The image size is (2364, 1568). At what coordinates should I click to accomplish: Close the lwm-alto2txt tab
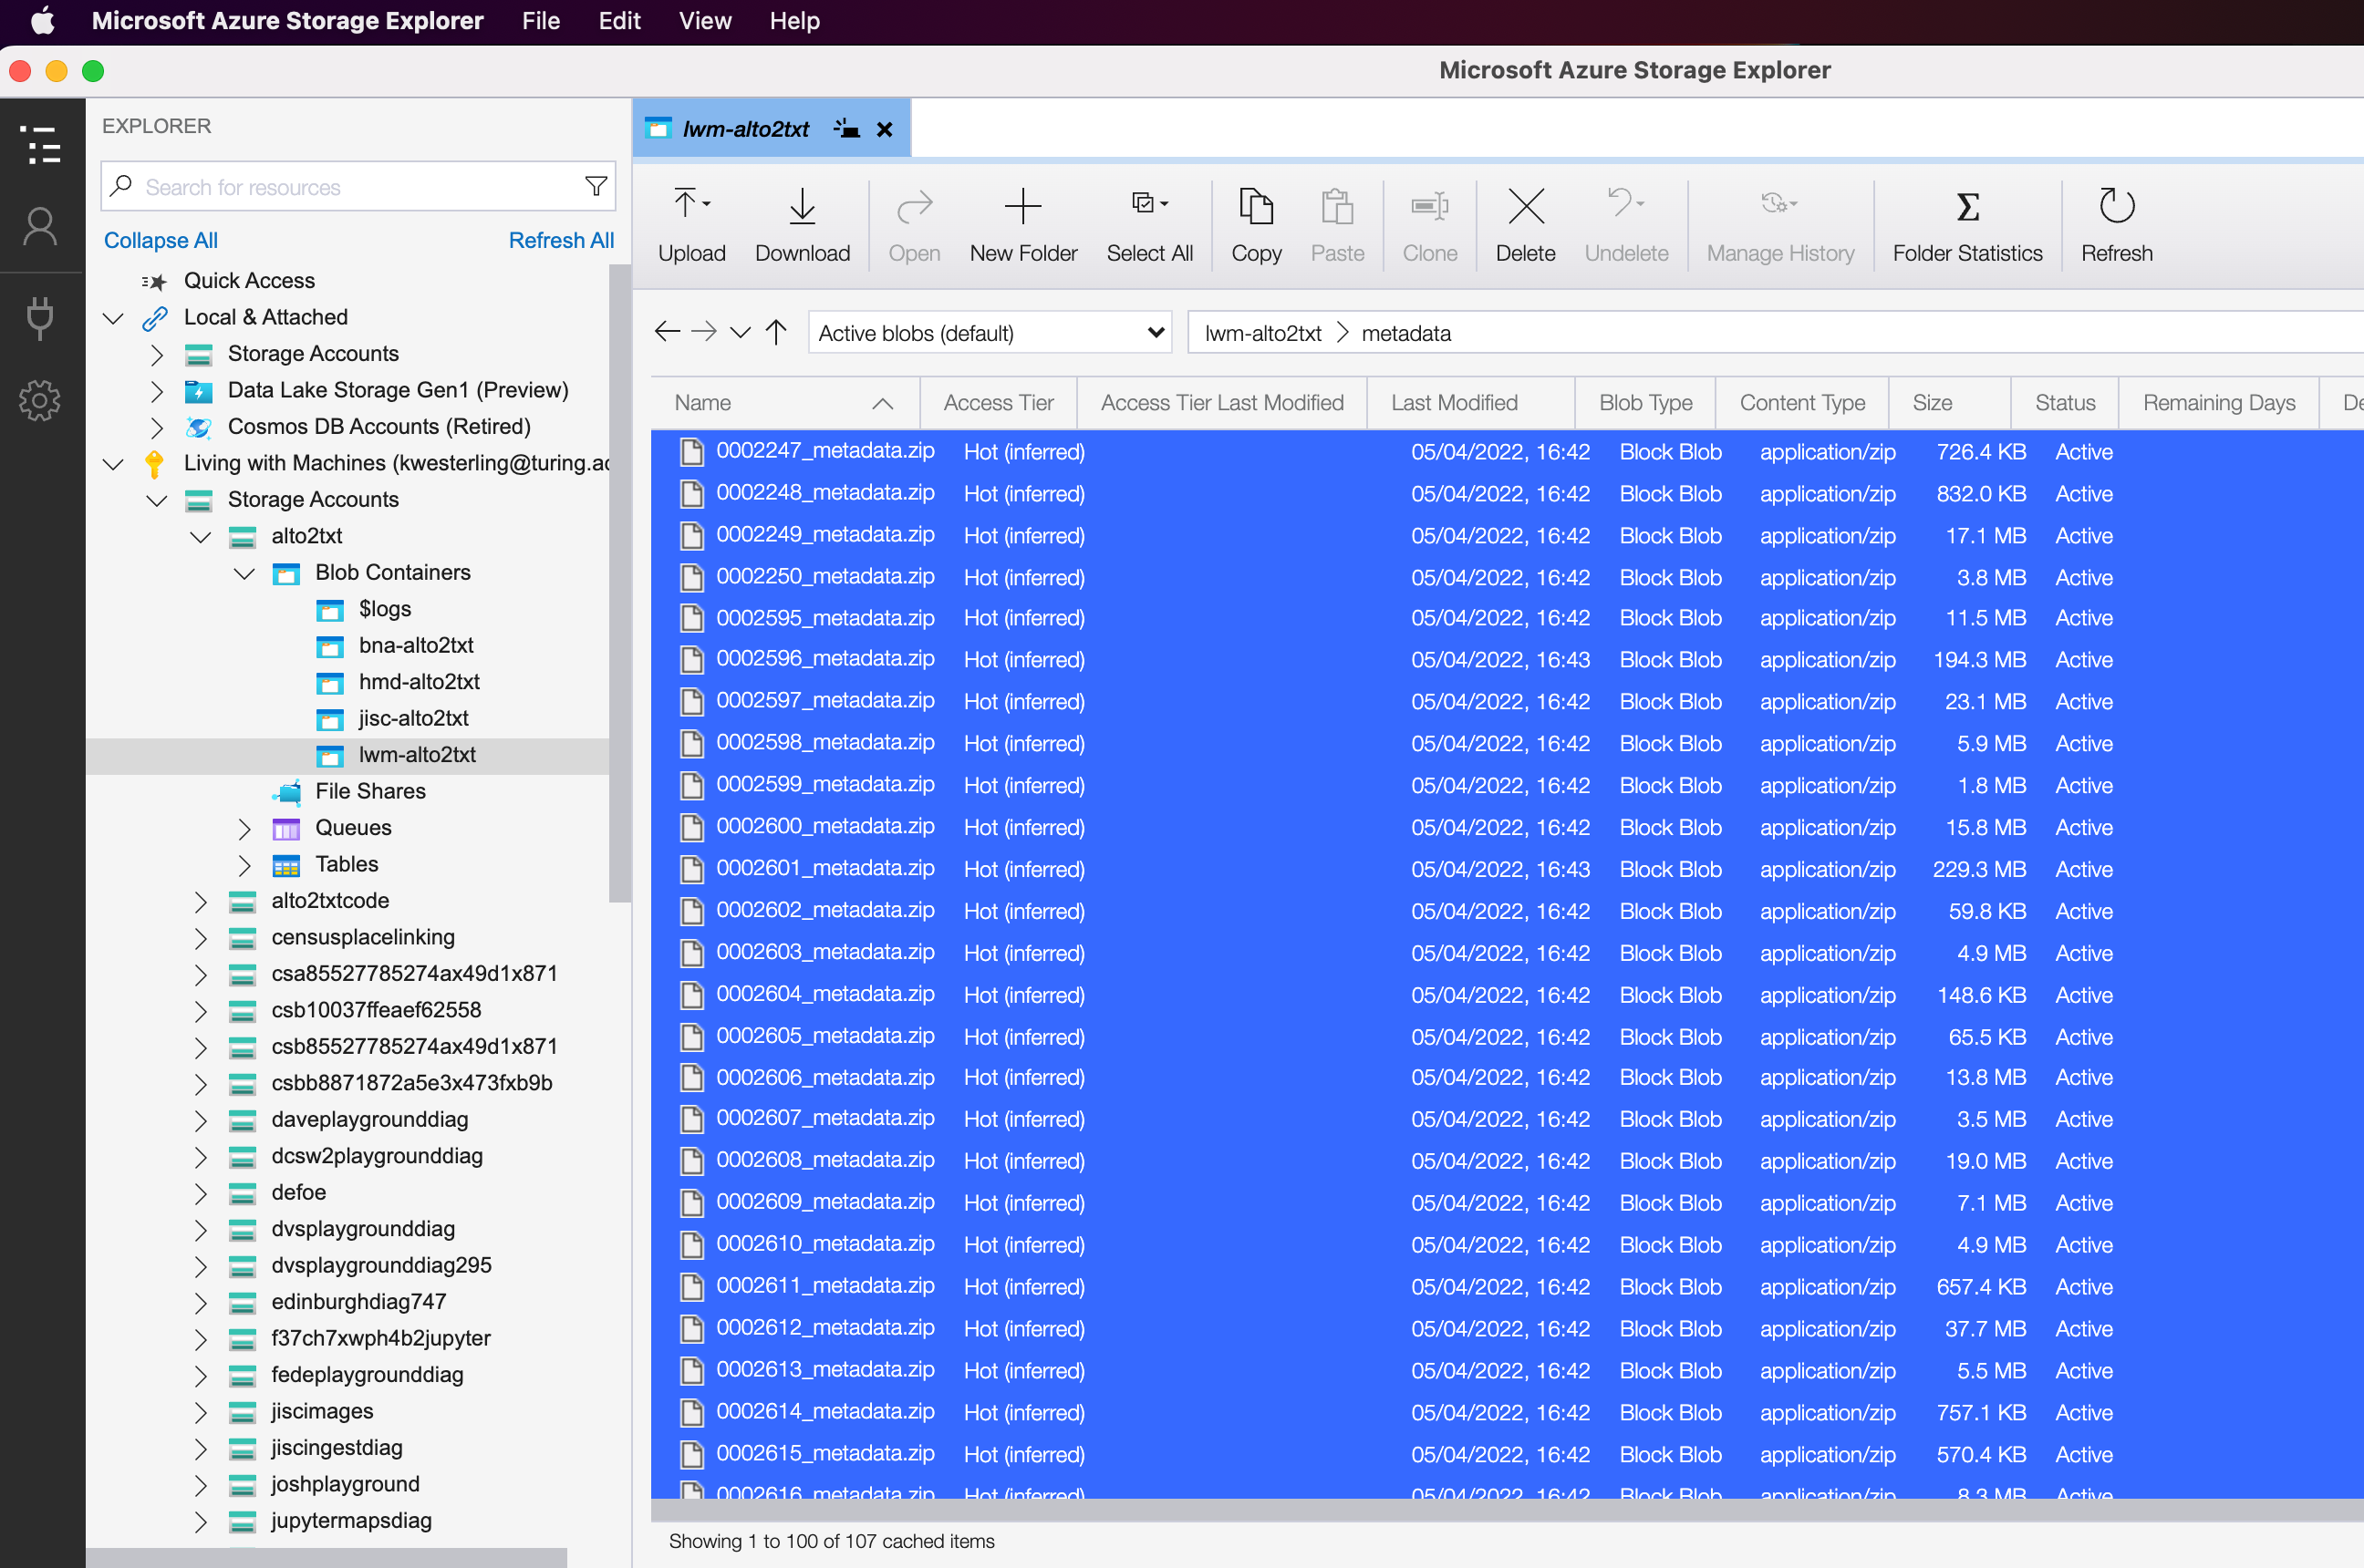tap(885, 129)
